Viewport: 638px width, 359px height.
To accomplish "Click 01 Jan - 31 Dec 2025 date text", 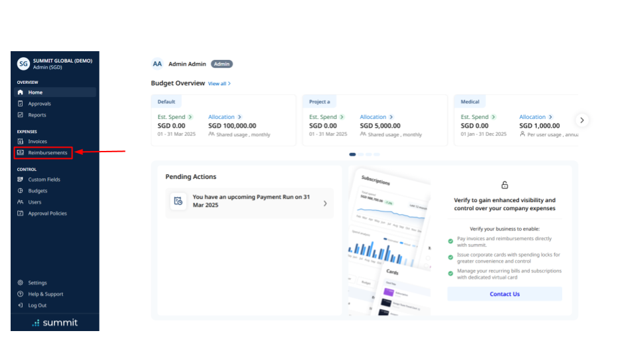I will (483, 134).
